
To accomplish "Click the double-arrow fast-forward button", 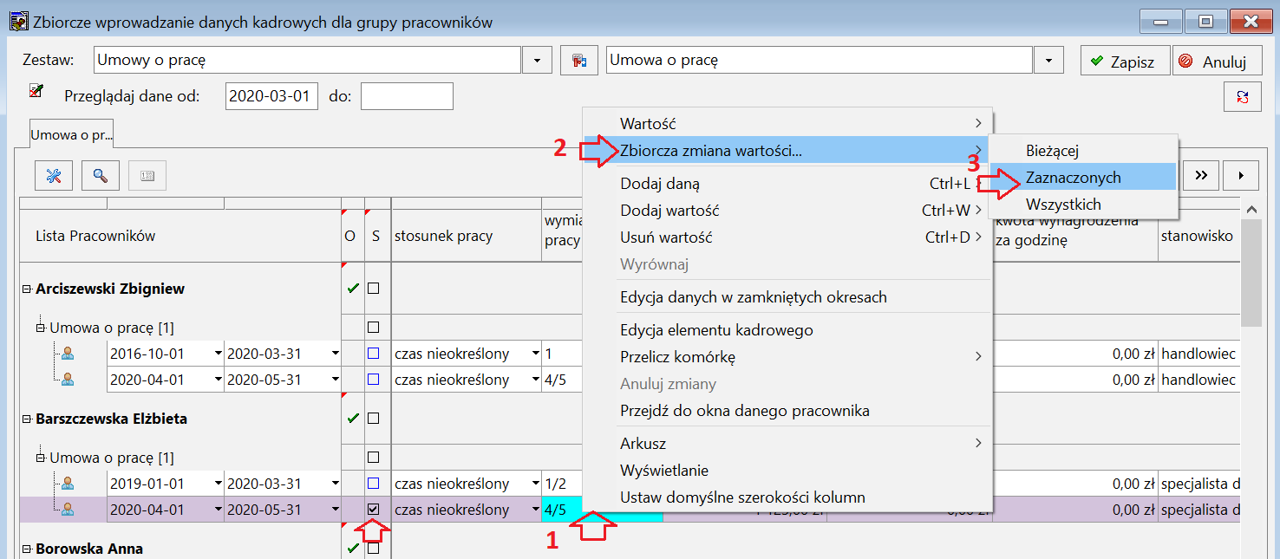I will (1201, 175).
